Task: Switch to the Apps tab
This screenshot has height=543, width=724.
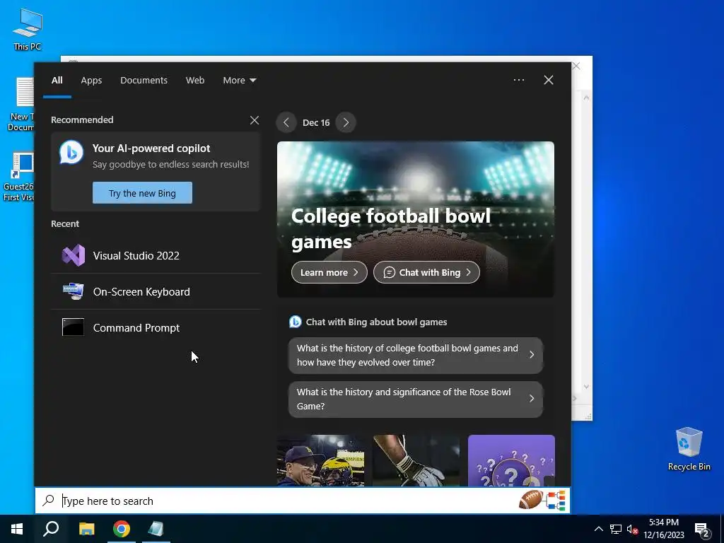Action: (x=91, y=81)
